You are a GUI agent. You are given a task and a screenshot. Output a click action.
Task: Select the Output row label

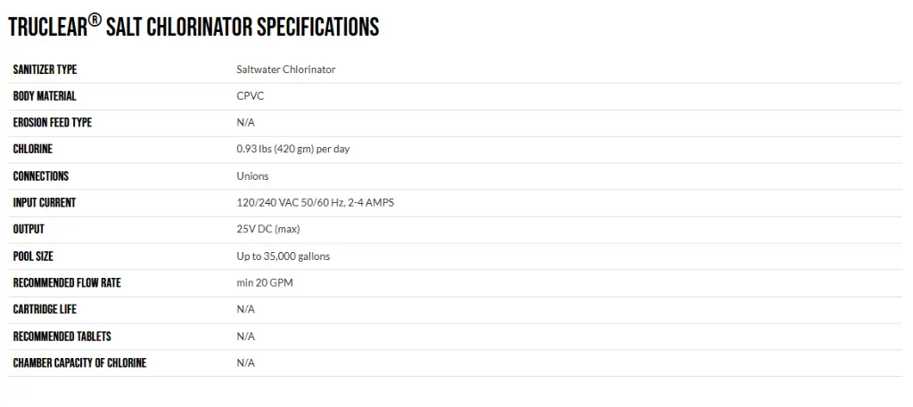coord(29,229)
